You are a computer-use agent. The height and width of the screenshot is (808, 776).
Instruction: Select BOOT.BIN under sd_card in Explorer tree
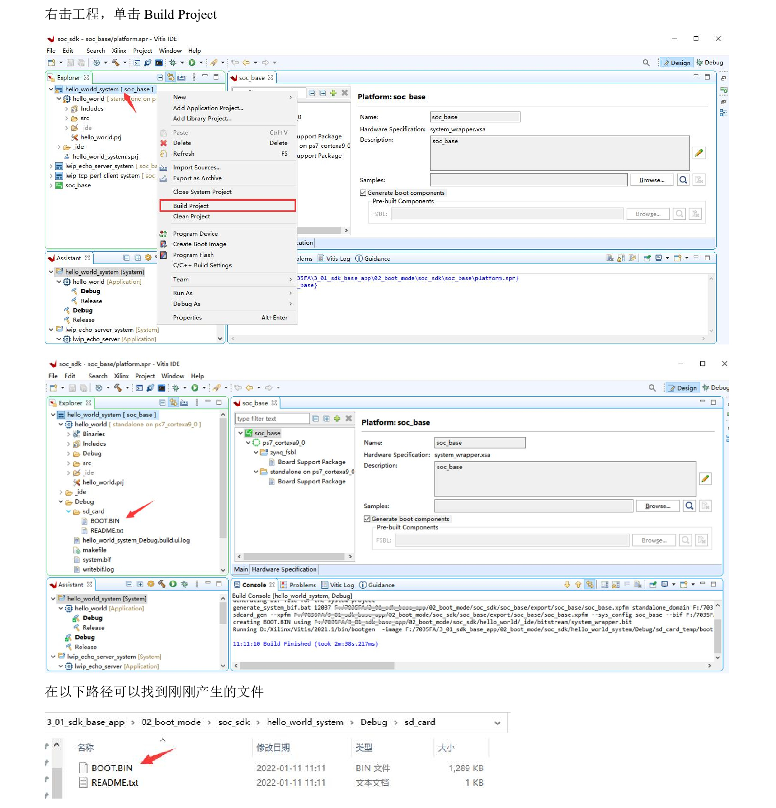[x=104, y=521]
